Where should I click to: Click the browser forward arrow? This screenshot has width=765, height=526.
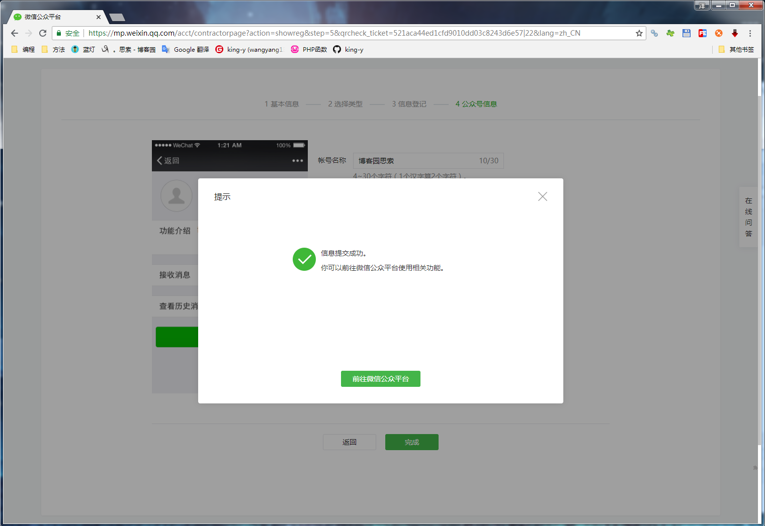pyautogui.click(x=29, y=33)
